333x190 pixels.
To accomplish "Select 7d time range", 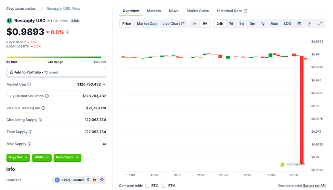I will (231, 24).
